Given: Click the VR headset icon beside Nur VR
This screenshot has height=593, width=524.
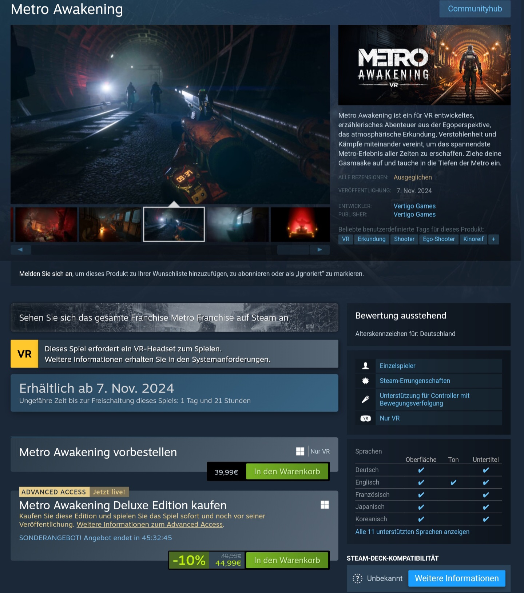Looking at the screenshot, I should tap(365, 418).
